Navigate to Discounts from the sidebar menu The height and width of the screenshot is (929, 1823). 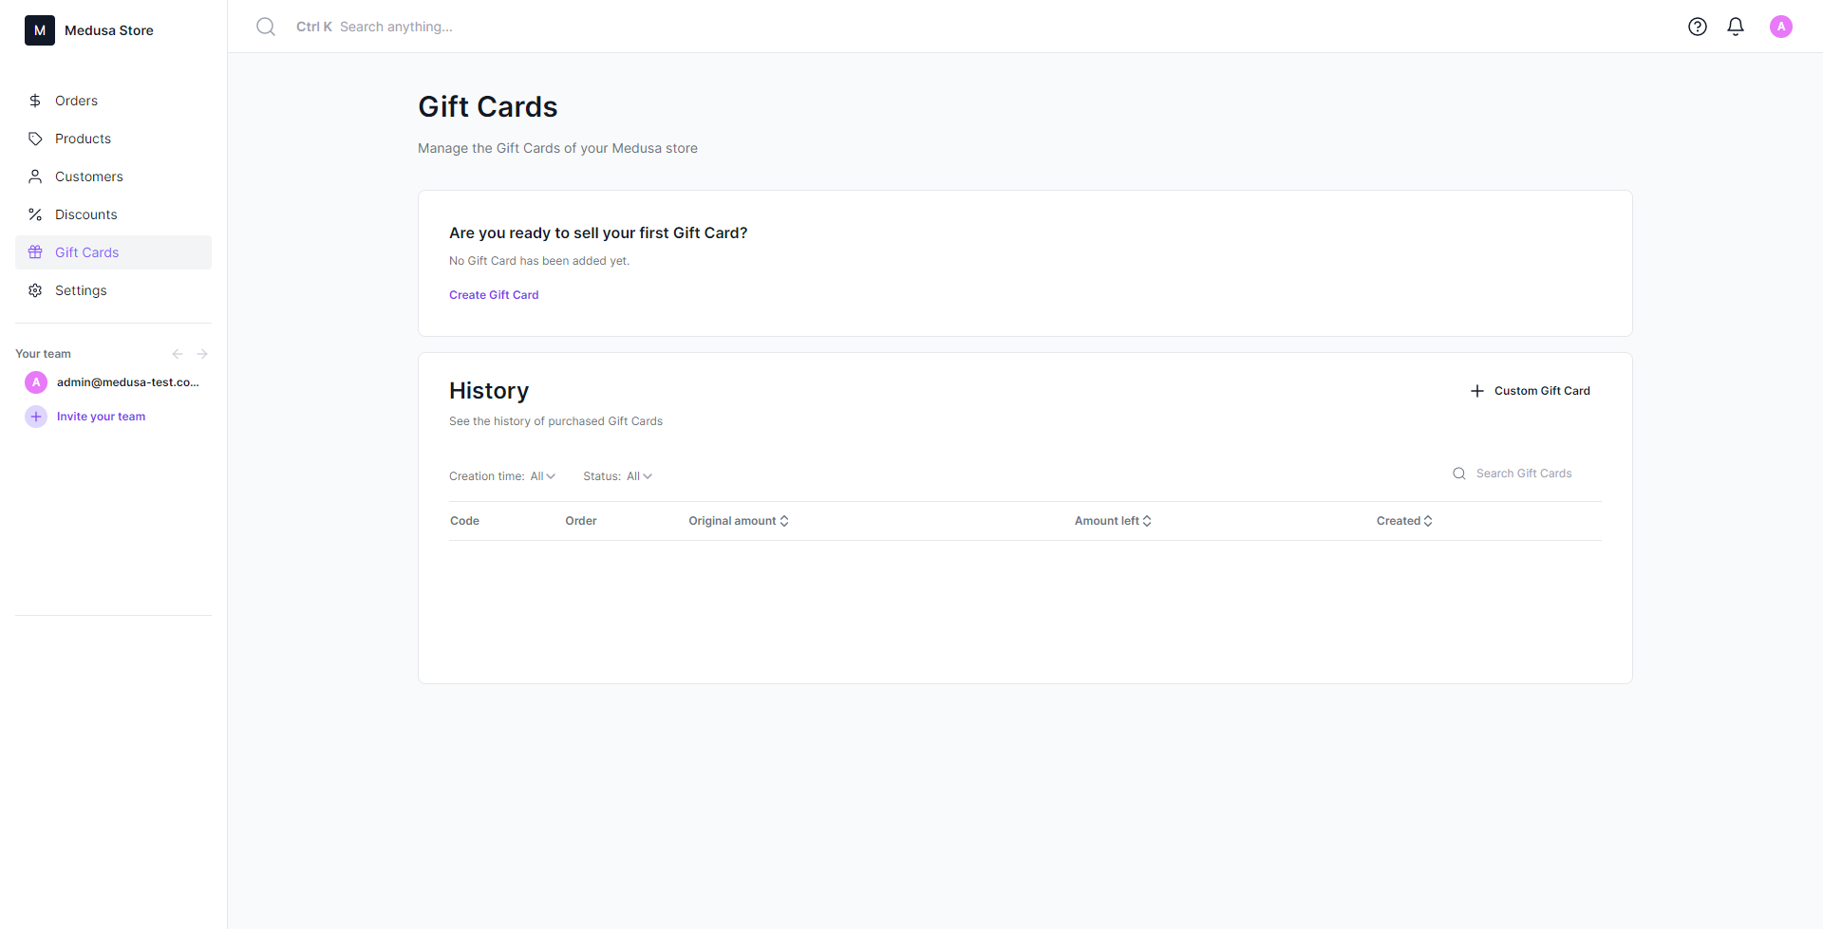(x=85, y=214)
